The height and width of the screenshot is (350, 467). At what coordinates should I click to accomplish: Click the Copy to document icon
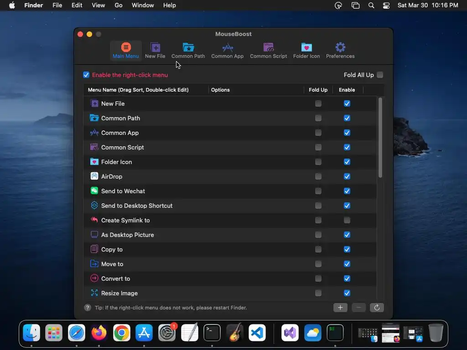(x=94, y=249)
